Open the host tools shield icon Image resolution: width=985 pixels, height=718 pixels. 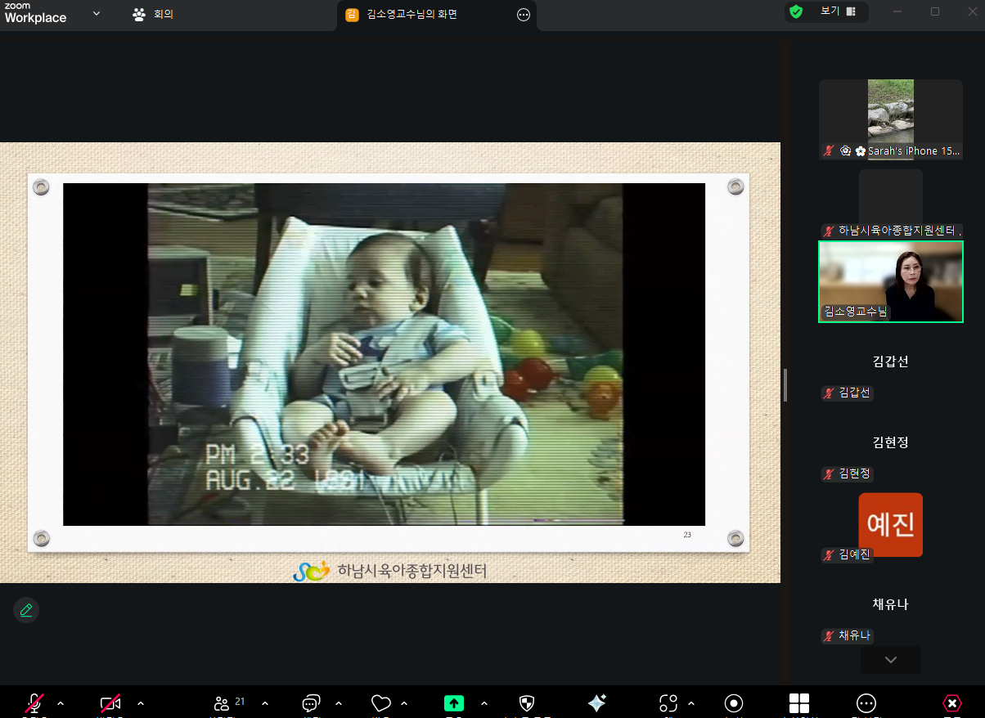click(x=527, y=703)
